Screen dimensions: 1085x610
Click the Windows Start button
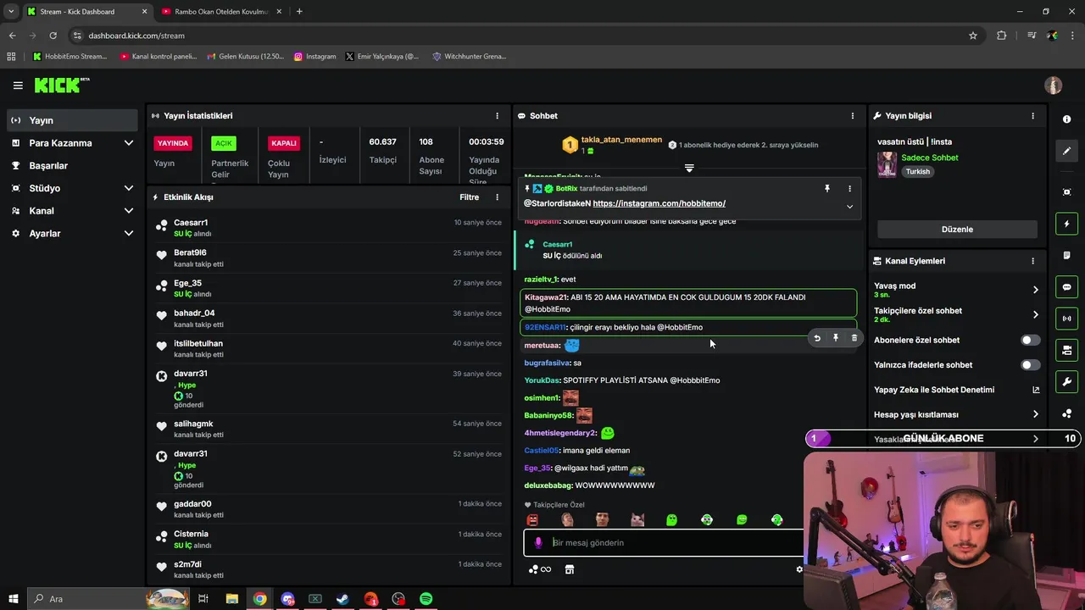pos(13,599)
